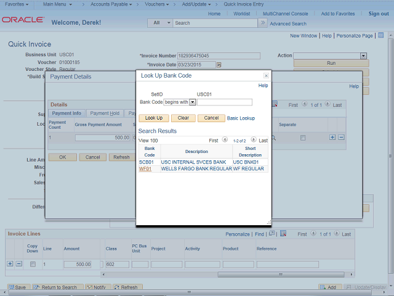This screenshot has width=394, height=296.
Task: Click the Bank Code search input
Action: coord(225,102)
